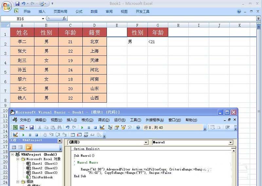Open Find with the binoculars icon
262x186 pixels.
point(59,128)
